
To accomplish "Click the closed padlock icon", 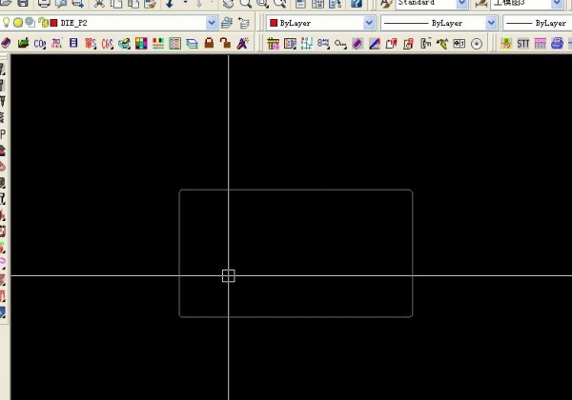I will tap(209, 44).
